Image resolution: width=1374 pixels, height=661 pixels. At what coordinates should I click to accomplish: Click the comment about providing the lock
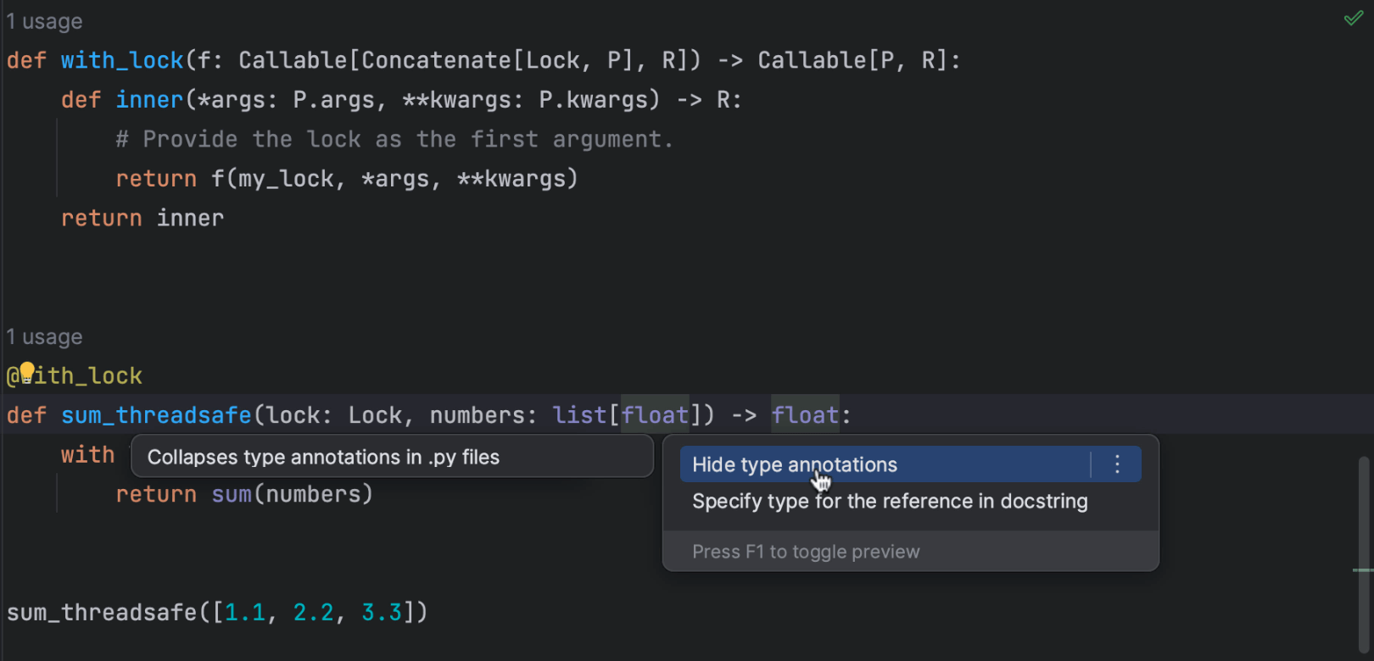[394, 140]
